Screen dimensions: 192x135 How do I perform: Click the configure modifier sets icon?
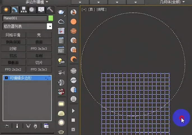coord(46,126)
